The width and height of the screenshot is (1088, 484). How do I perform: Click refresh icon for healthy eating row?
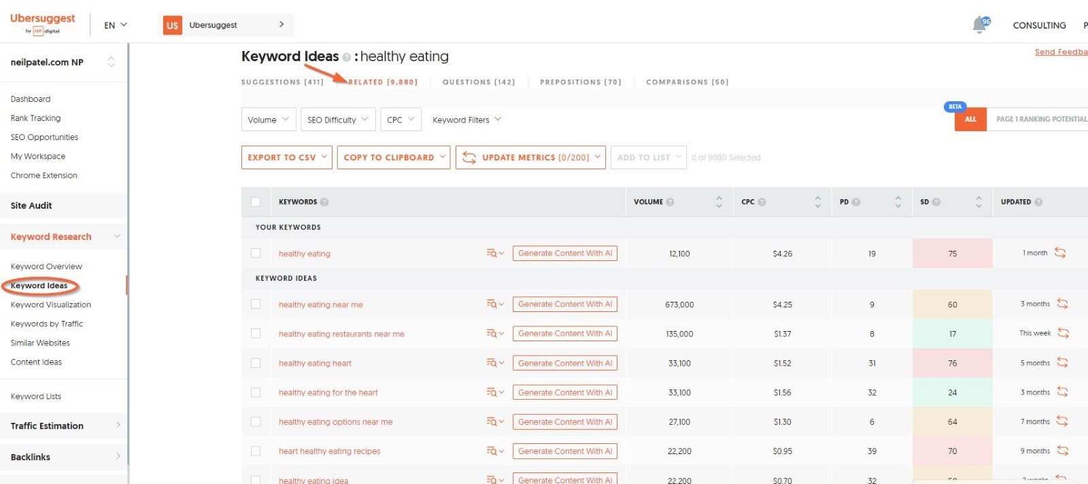click(x=1060, y=253)
